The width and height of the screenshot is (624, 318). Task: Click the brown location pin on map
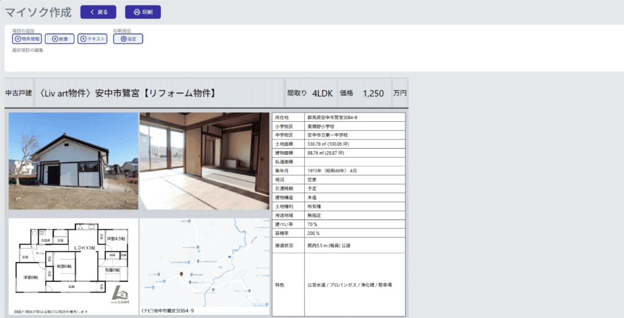tap(181, 275)
